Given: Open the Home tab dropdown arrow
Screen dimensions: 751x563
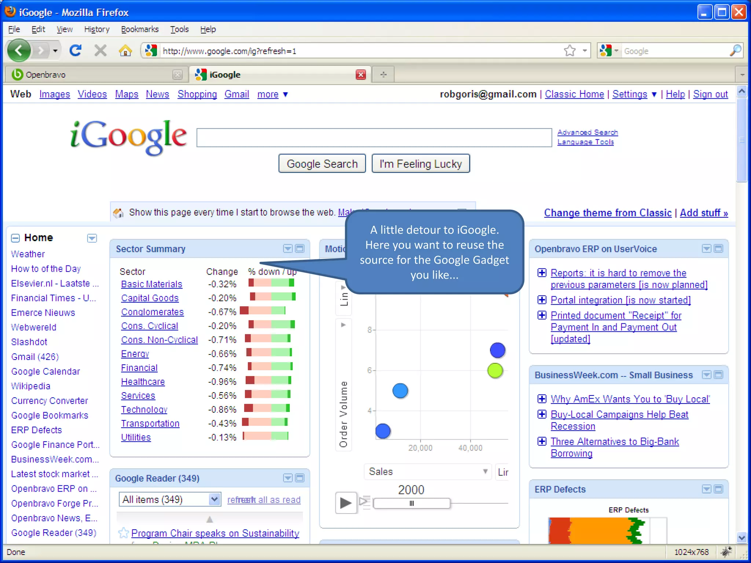Looking at the screenshot, I should click(x=92, y=238).
